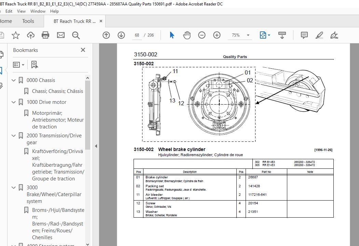Click the star bookmark icon in toolbar
Image resolution: width=359 pixels, height=246 pixels.
[x=16, y=35]
